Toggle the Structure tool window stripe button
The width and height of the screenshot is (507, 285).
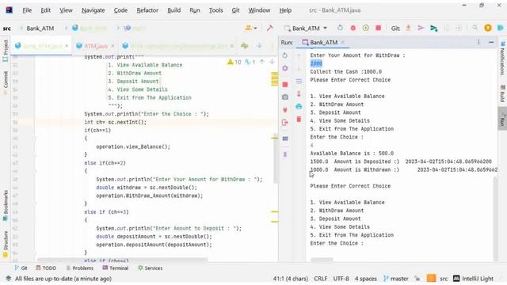6,244
